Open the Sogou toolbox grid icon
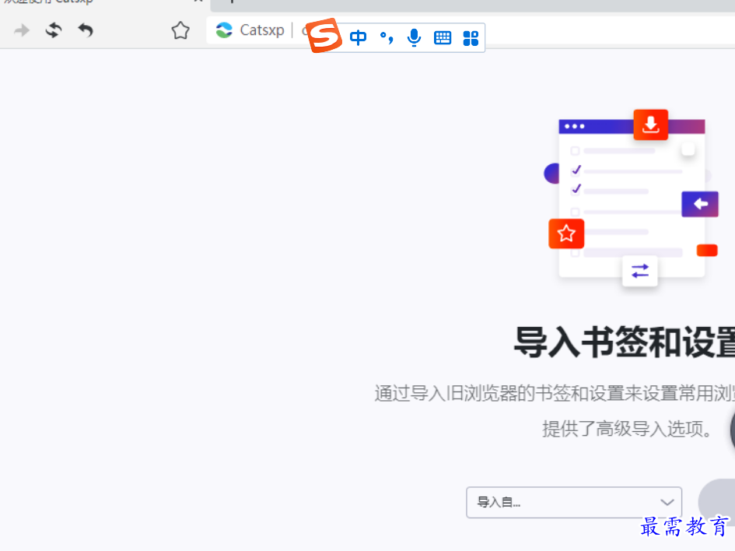Image resolution: width=735 pixels, height=551 pixels. coord(470,37)
